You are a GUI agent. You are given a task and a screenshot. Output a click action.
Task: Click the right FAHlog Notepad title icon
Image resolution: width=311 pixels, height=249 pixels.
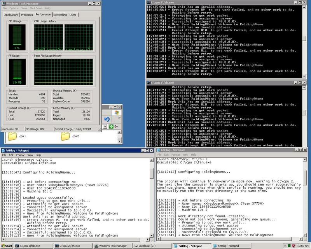coord(159,150)
